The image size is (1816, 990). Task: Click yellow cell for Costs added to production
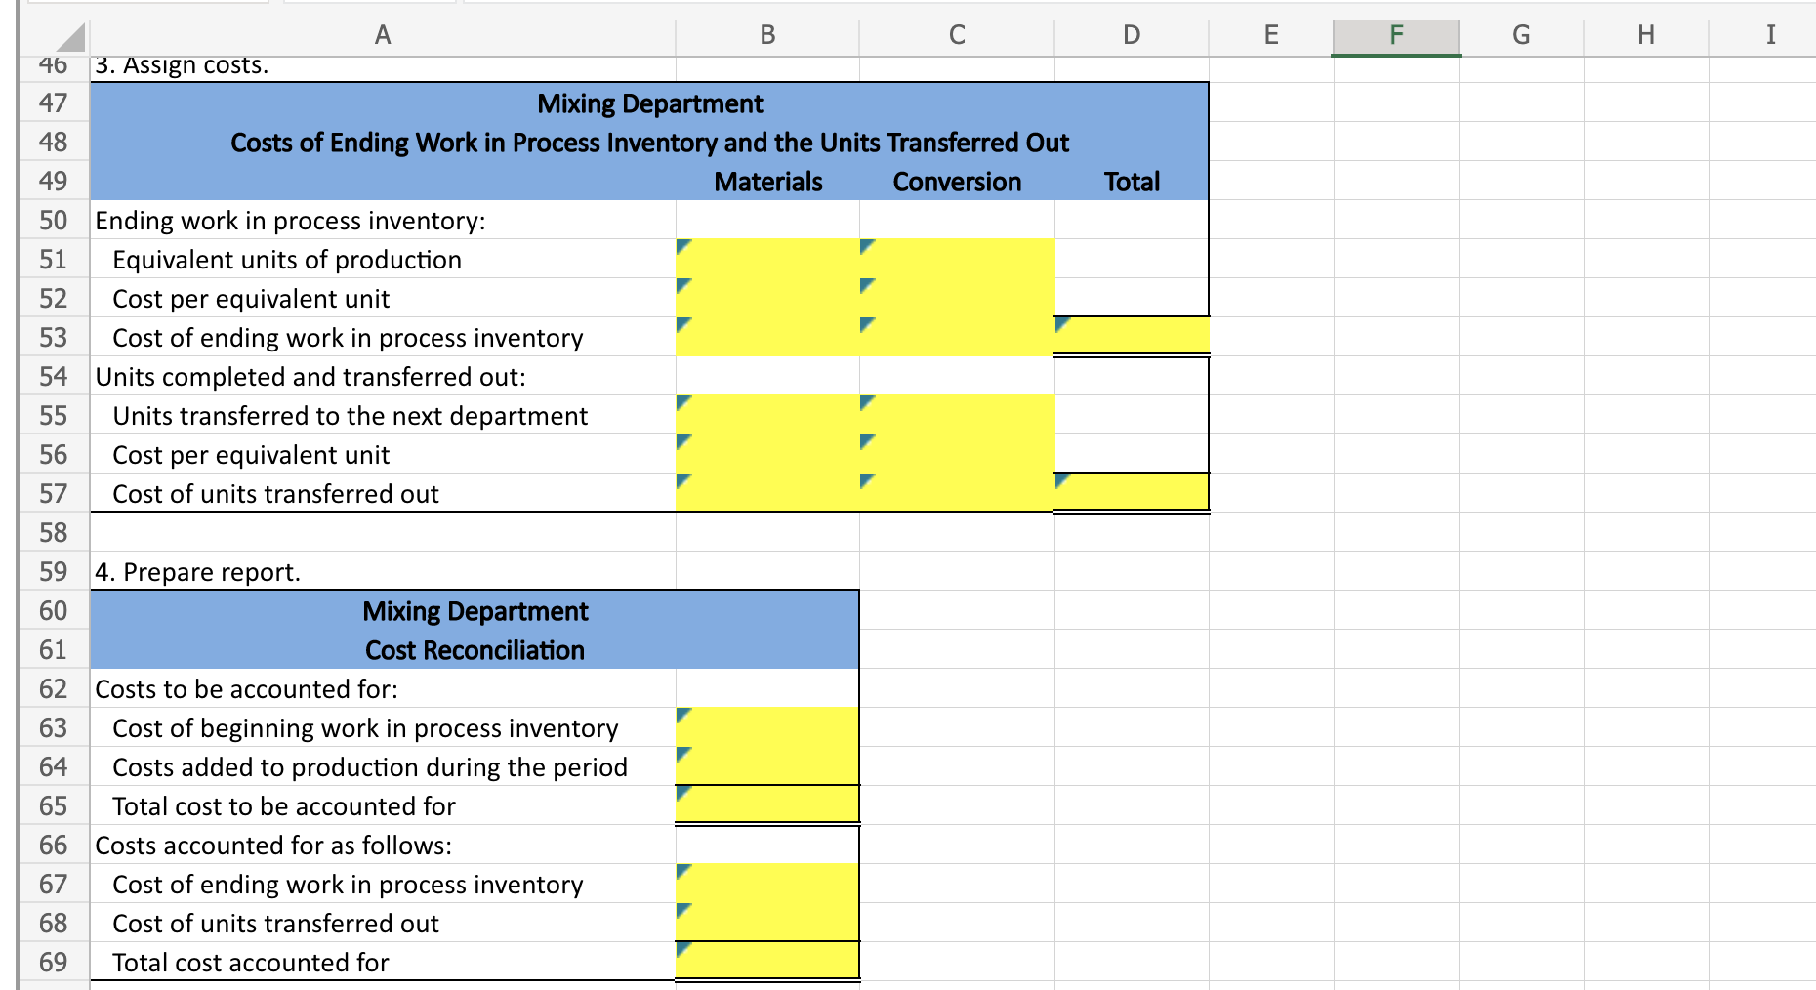point(767,766)
